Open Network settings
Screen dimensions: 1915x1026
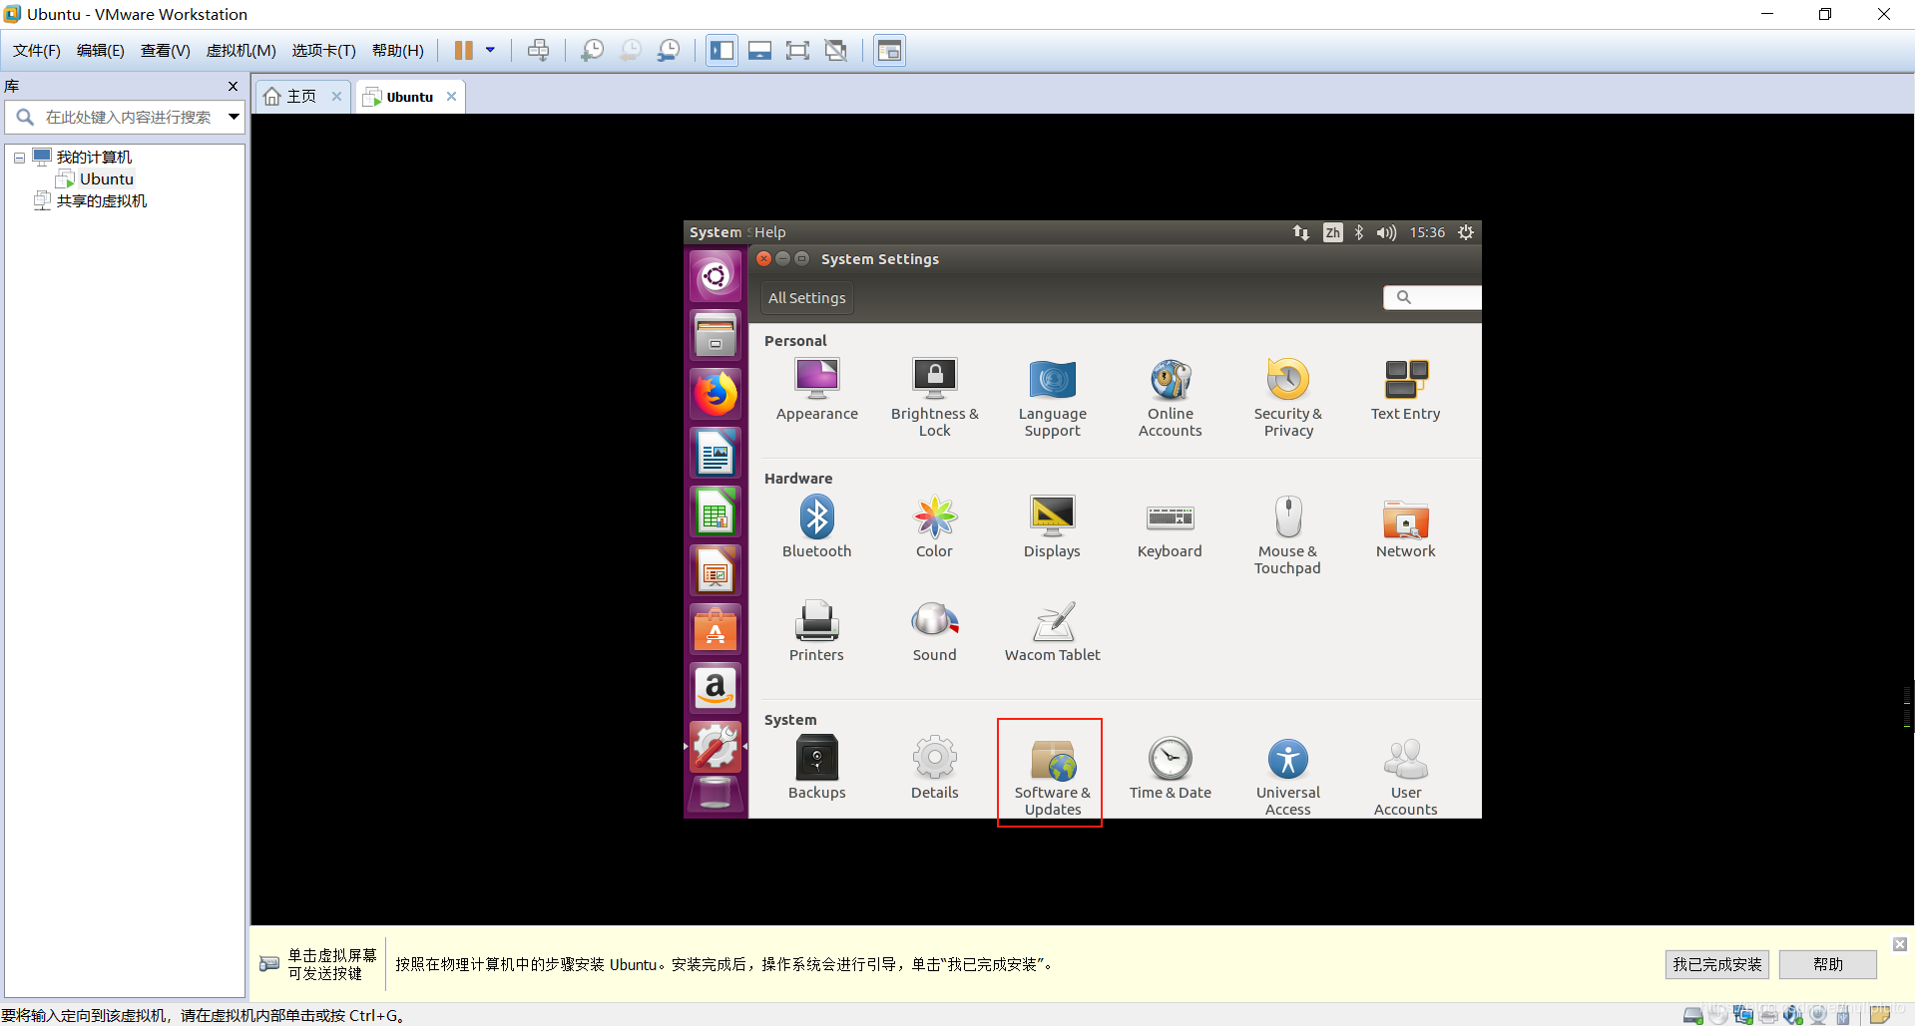pos(1405,527)
